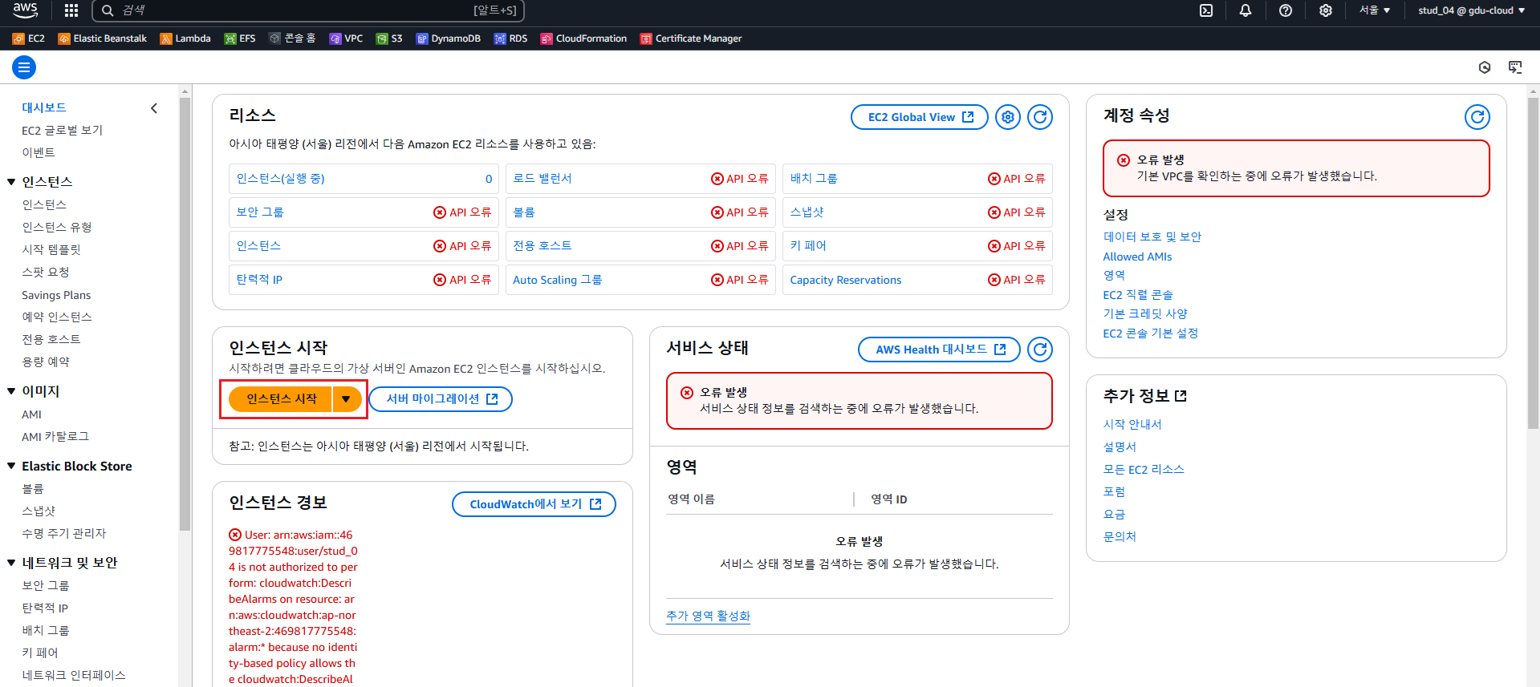The image size is (1540, 687).
Task: Open Auto Scaling 그룹 resource link
Action: [x=558, y=280]
